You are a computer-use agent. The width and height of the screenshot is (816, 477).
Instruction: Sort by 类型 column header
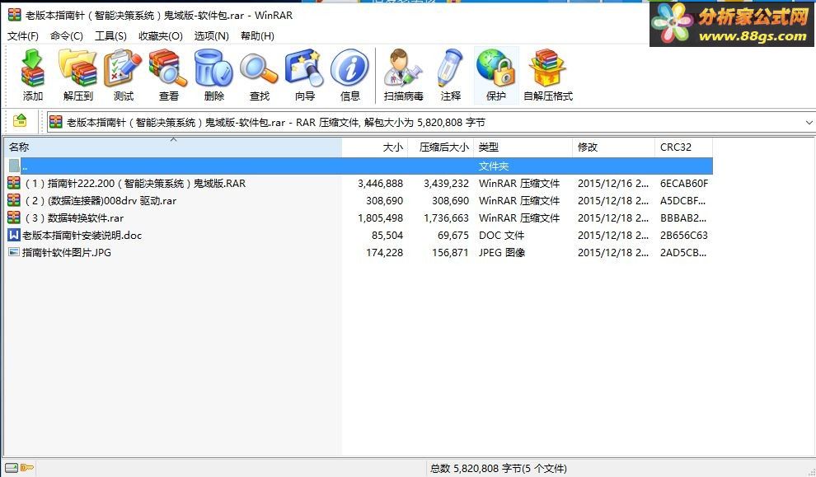click(523, 147)
